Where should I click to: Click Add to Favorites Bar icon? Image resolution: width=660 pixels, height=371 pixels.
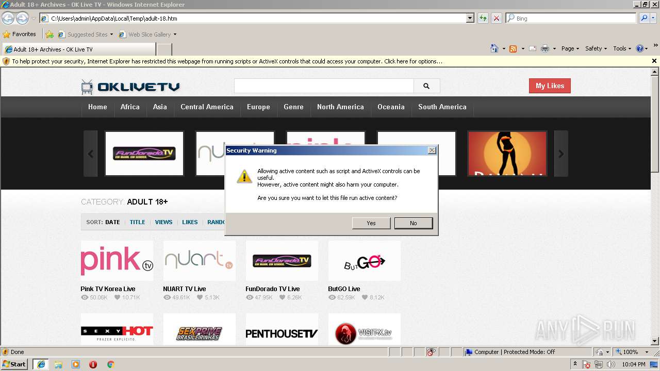point(49,35)
